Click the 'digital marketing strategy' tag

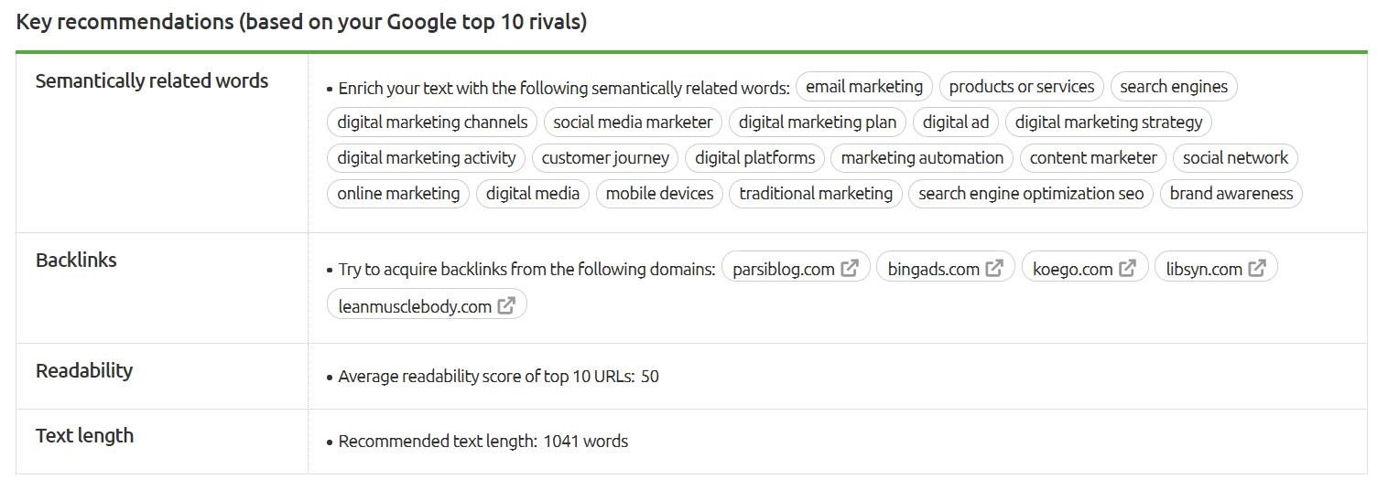[1108, 122]
